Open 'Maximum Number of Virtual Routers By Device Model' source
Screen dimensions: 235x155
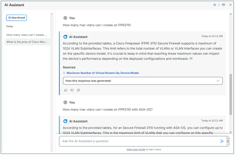coord(102,73)
